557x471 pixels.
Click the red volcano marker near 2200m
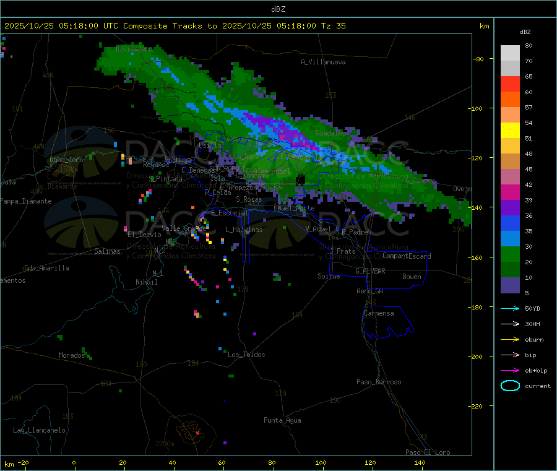pos(198,433)
